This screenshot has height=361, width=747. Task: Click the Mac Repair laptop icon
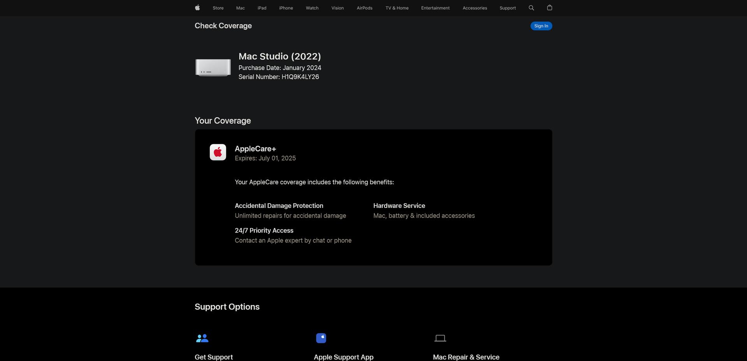(x=440, y=338)
